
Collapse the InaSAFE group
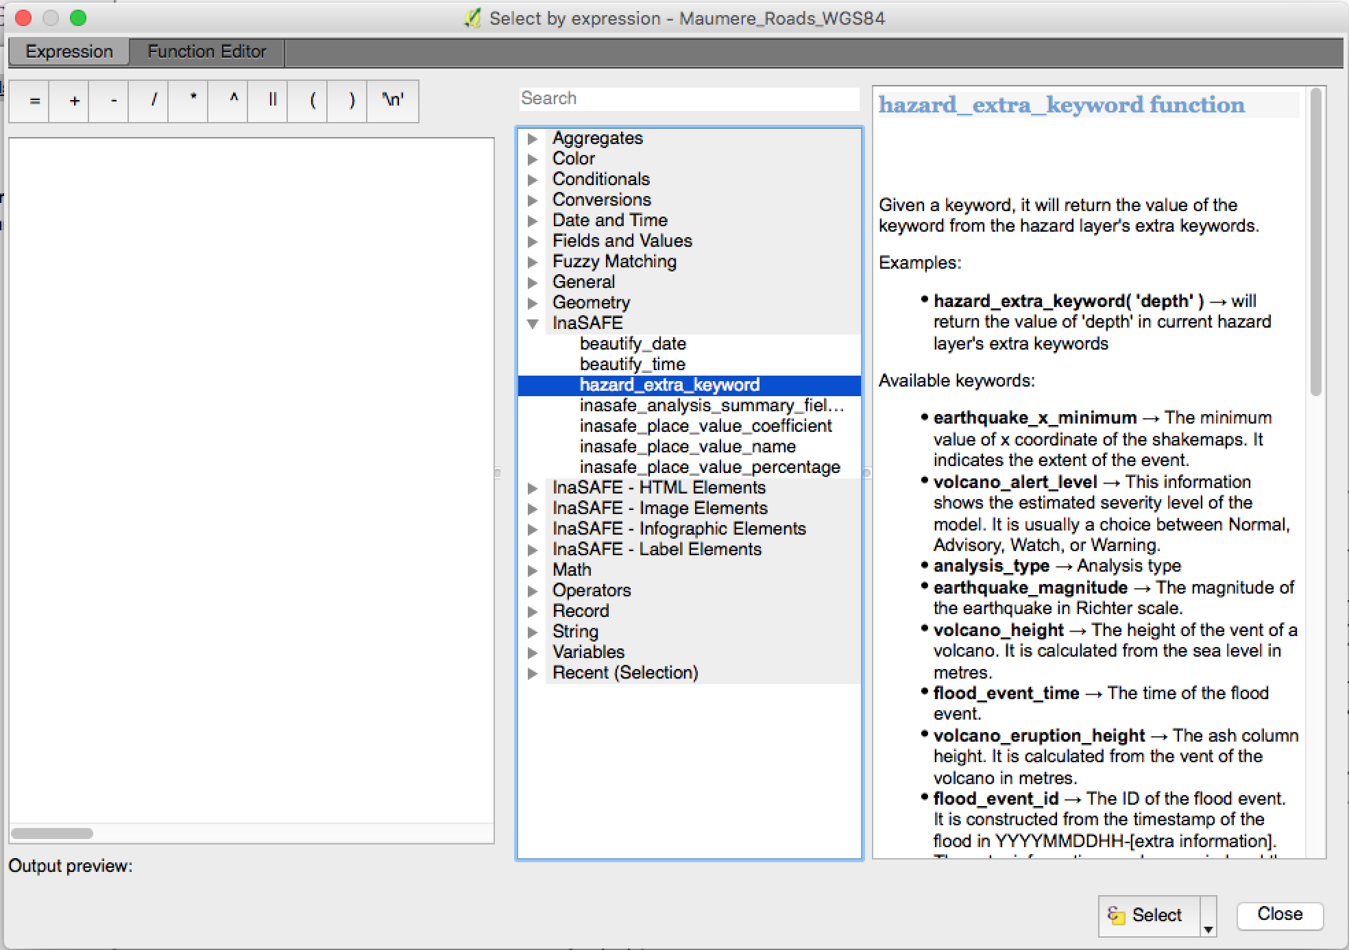(533, 324)
